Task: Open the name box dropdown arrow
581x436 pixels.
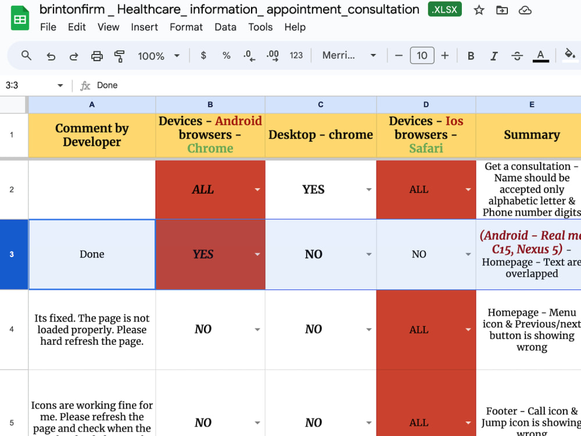Action: [x=60, y=85]
